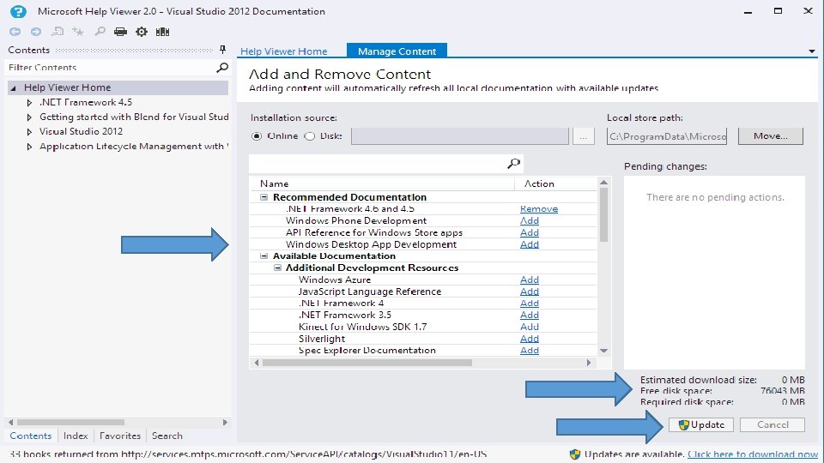Switch to Manage Content tab
824x463 pixels.
pyautogui.click(x=397, y=51)
